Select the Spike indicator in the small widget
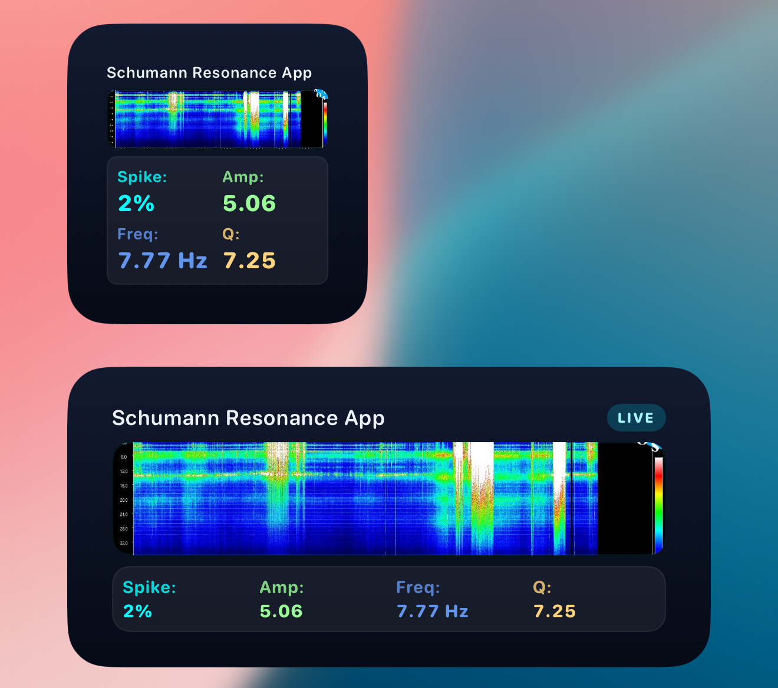778x688 pixels. coord(141,177)
